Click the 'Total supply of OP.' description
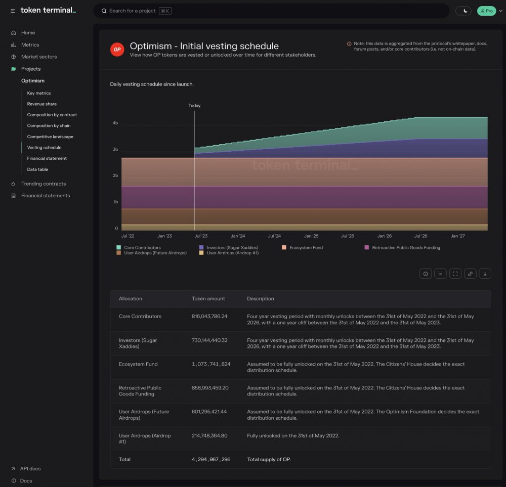Image resolution: width=506 pixels, height=487 pixels. click(269, 460)
